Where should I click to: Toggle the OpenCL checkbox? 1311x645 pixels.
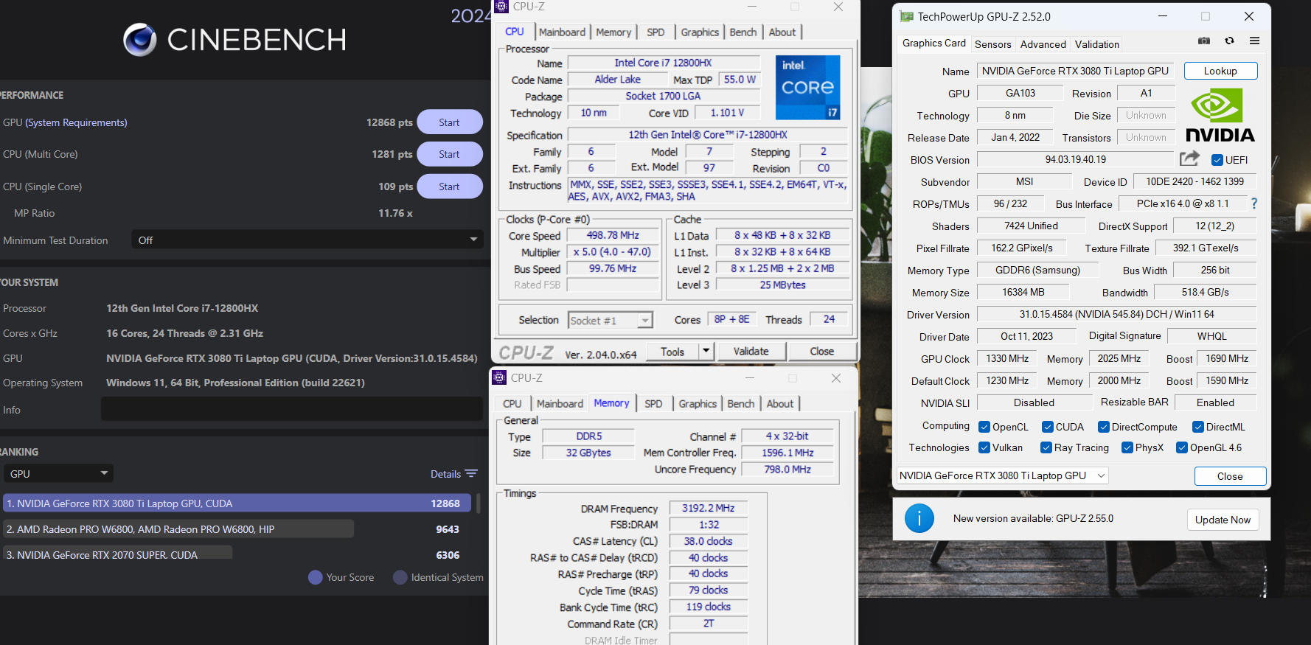tap(984, 427)
